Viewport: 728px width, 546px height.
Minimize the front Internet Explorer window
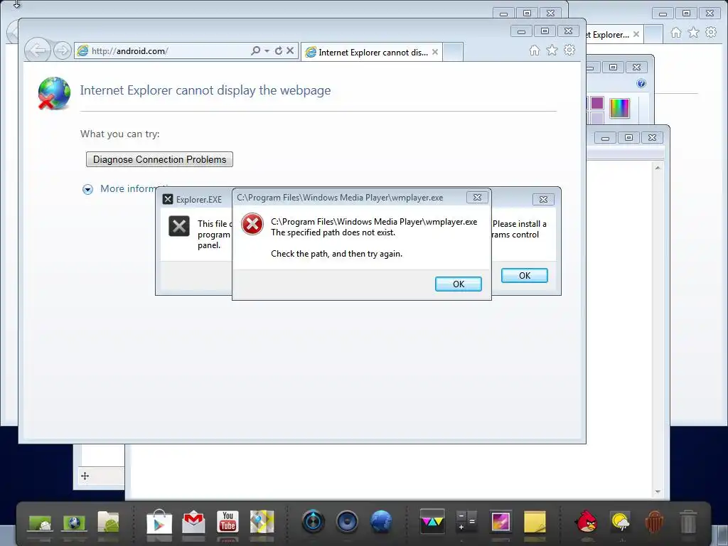[x=521, y=31]
